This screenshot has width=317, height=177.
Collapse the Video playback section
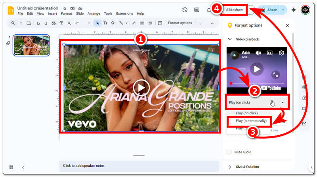point(229,39)
